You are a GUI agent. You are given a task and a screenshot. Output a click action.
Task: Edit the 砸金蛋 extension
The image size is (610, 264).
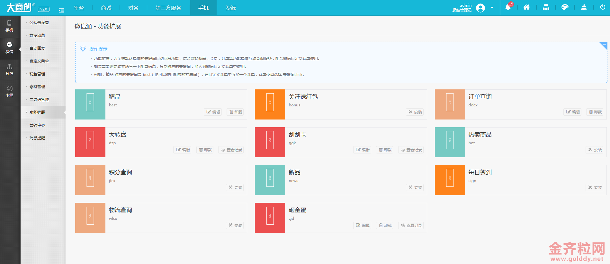click(363, 225)
